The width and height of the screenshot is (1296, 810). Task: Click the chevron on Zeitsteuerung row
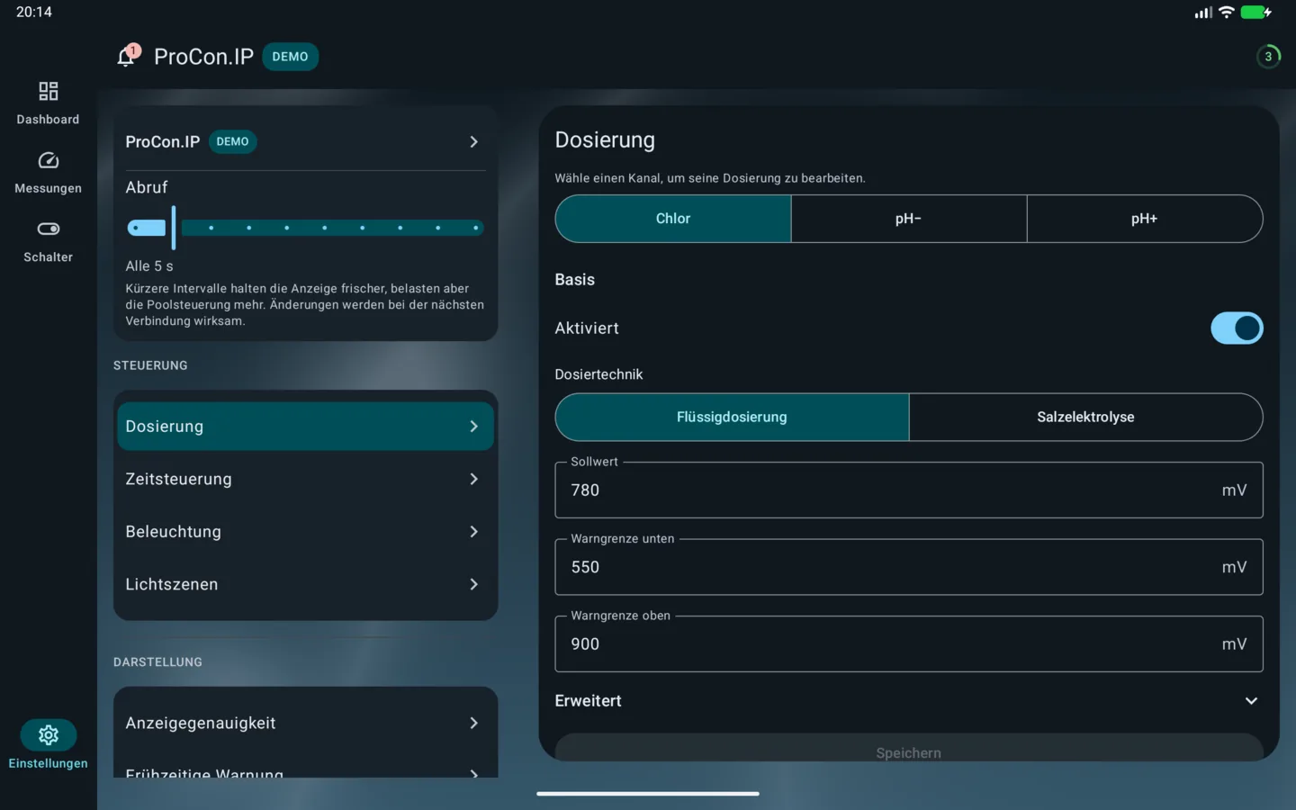pyautogui.click(x=474, y=479)
